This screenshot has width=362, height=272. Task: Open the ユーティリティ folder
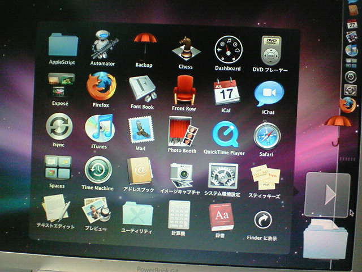pyautogui.click(x=138, y=214)
